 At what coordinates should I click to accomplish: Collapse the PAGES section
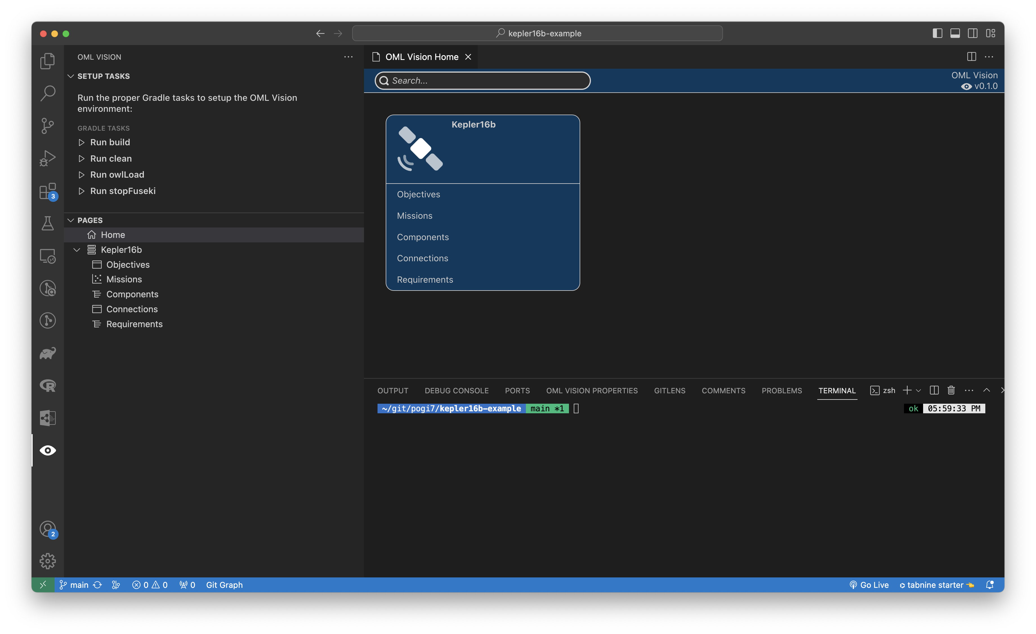pyautogui.click(x=72, y=220)
